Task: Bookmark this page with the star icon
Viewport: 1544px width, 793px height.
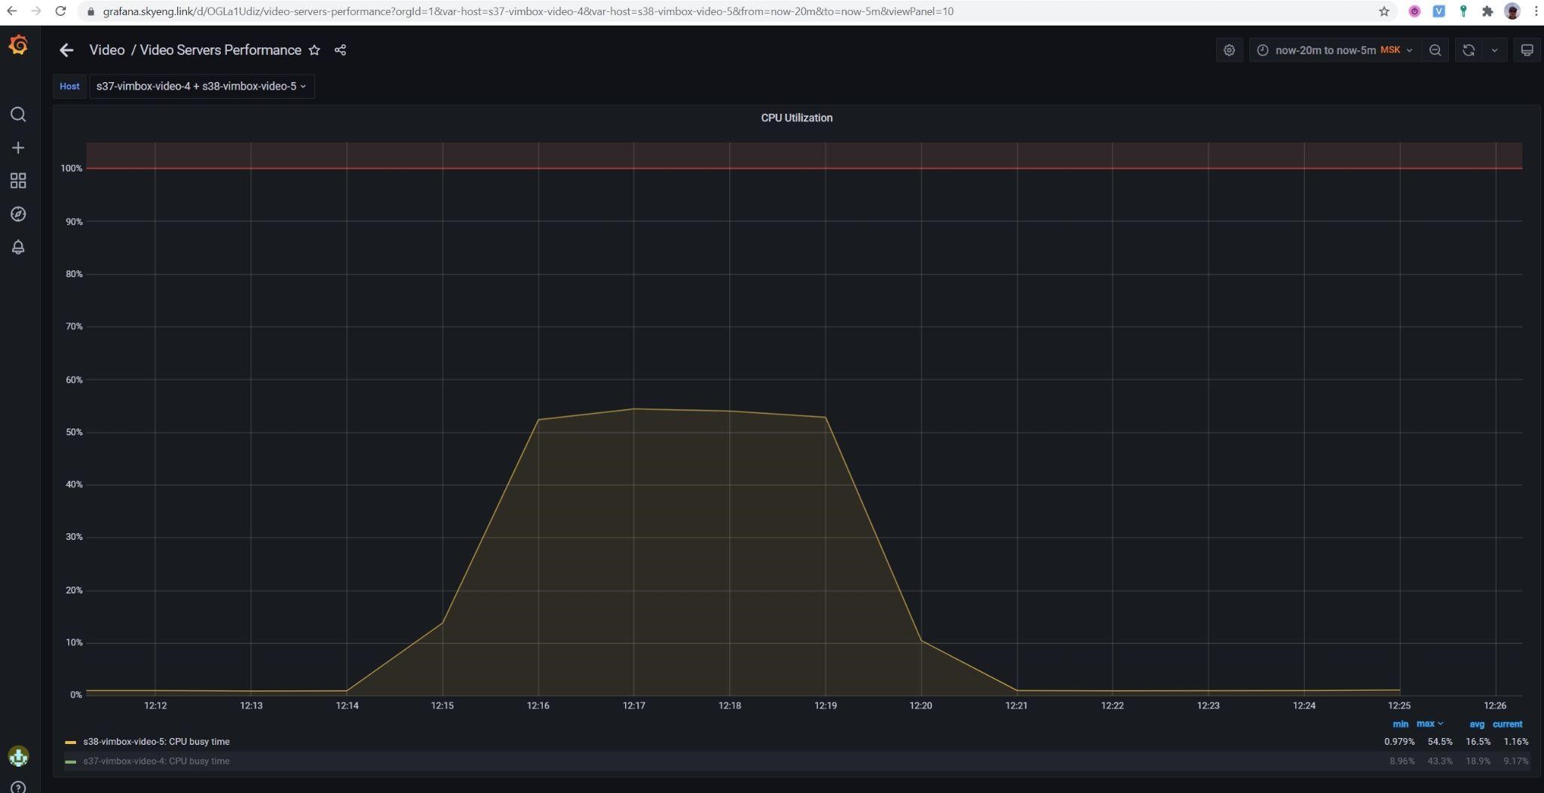Action: pos(1383,11)
